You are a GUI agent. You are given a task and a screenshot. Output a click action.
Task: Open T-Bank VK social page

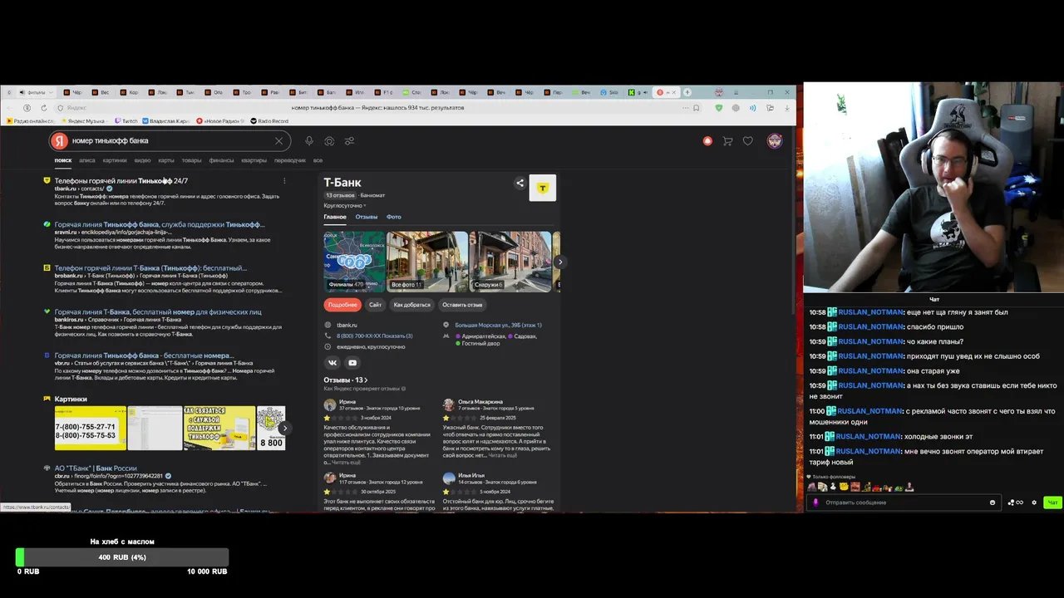point(332,362)
